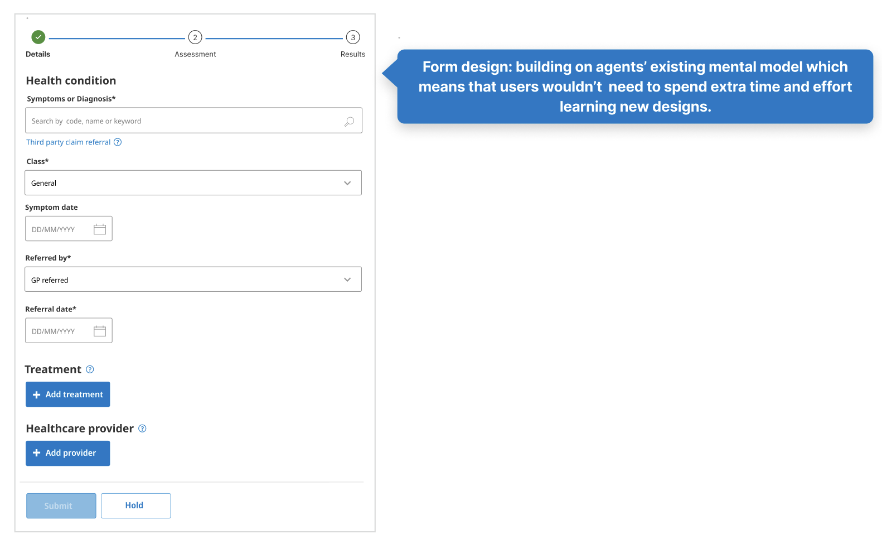Click the Submit button
The image size is (882, 539).
61,506
